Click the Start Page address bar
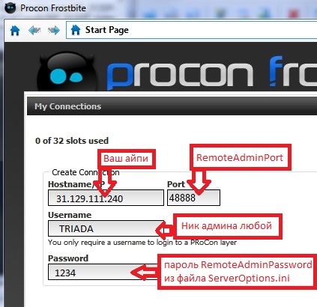Screen dimensions: 317x307 (x=191, y=30)
